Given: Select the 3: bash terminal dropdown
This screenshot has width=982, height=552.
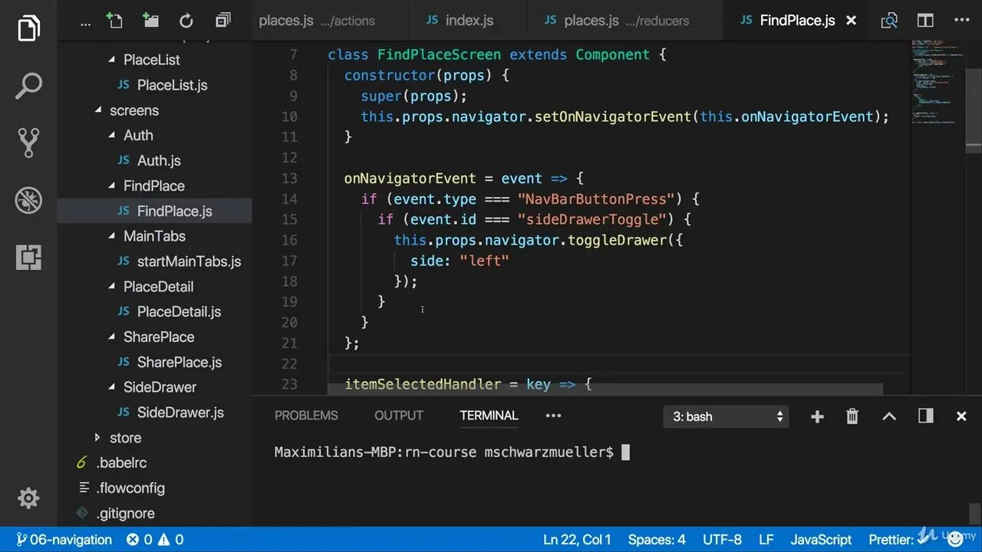Looking at the screenshot, I should pos(726,416).
